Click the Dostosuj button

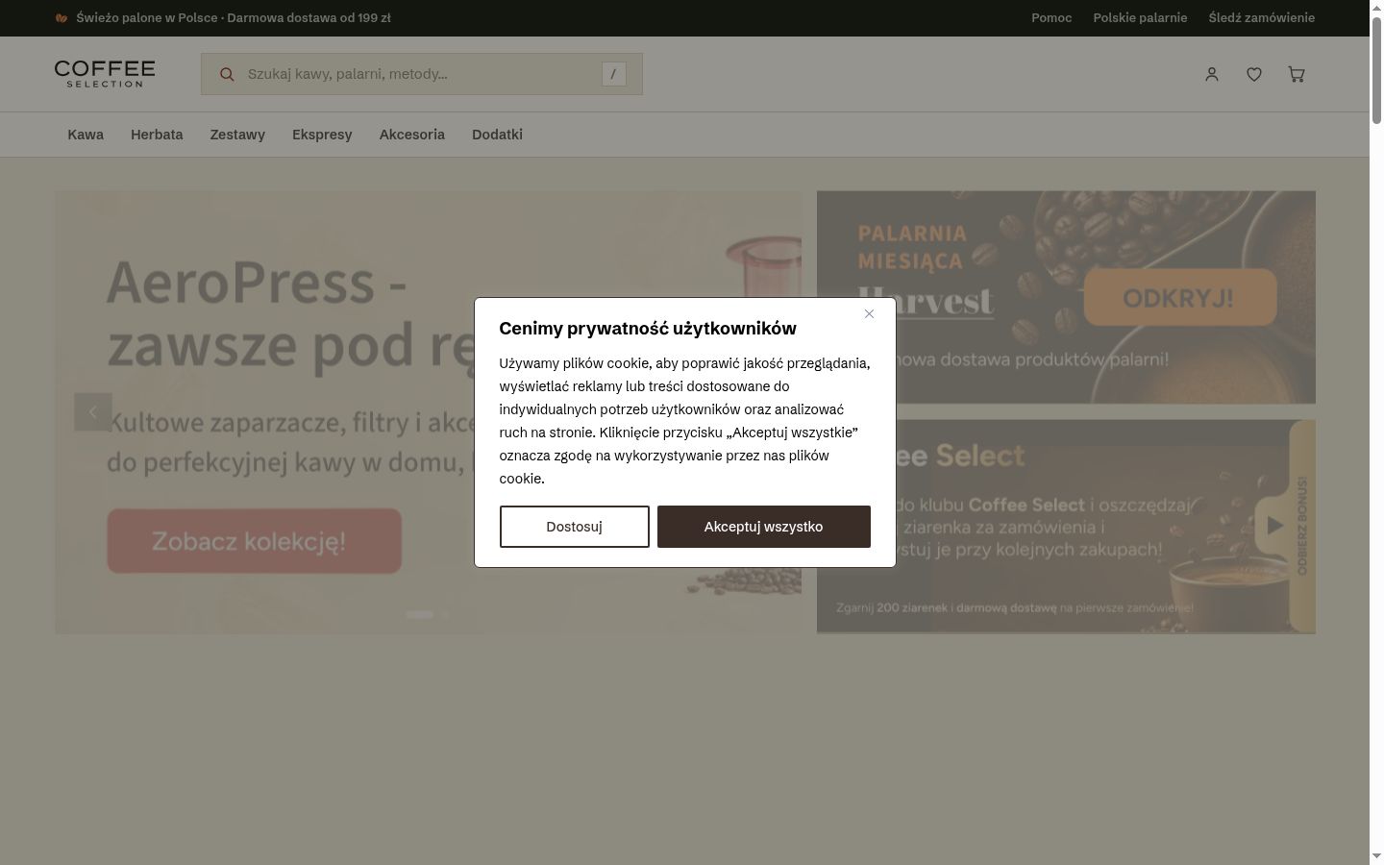click(x=574, y=527)
